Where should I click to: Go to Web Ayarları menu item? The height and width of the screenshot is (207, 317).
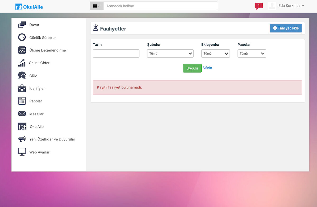tap(40, 152)
